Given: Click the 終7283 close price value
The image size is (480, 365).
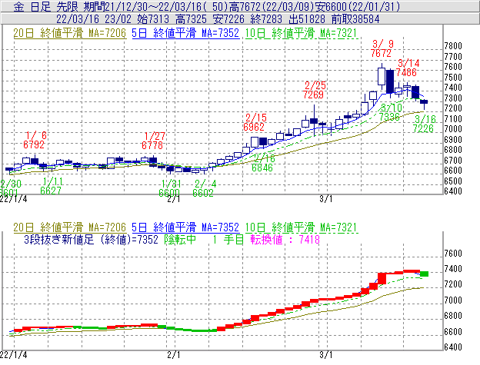Looking at the screenshot, I should (266, 19).
